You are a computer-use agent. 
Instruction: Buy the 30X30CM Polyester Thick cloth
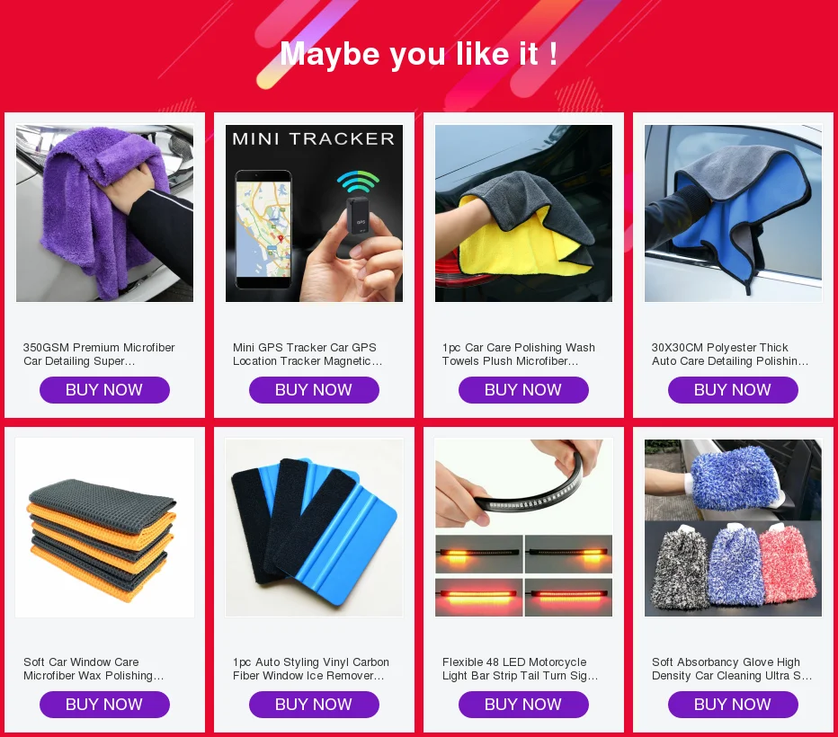[x=734, y=390]
